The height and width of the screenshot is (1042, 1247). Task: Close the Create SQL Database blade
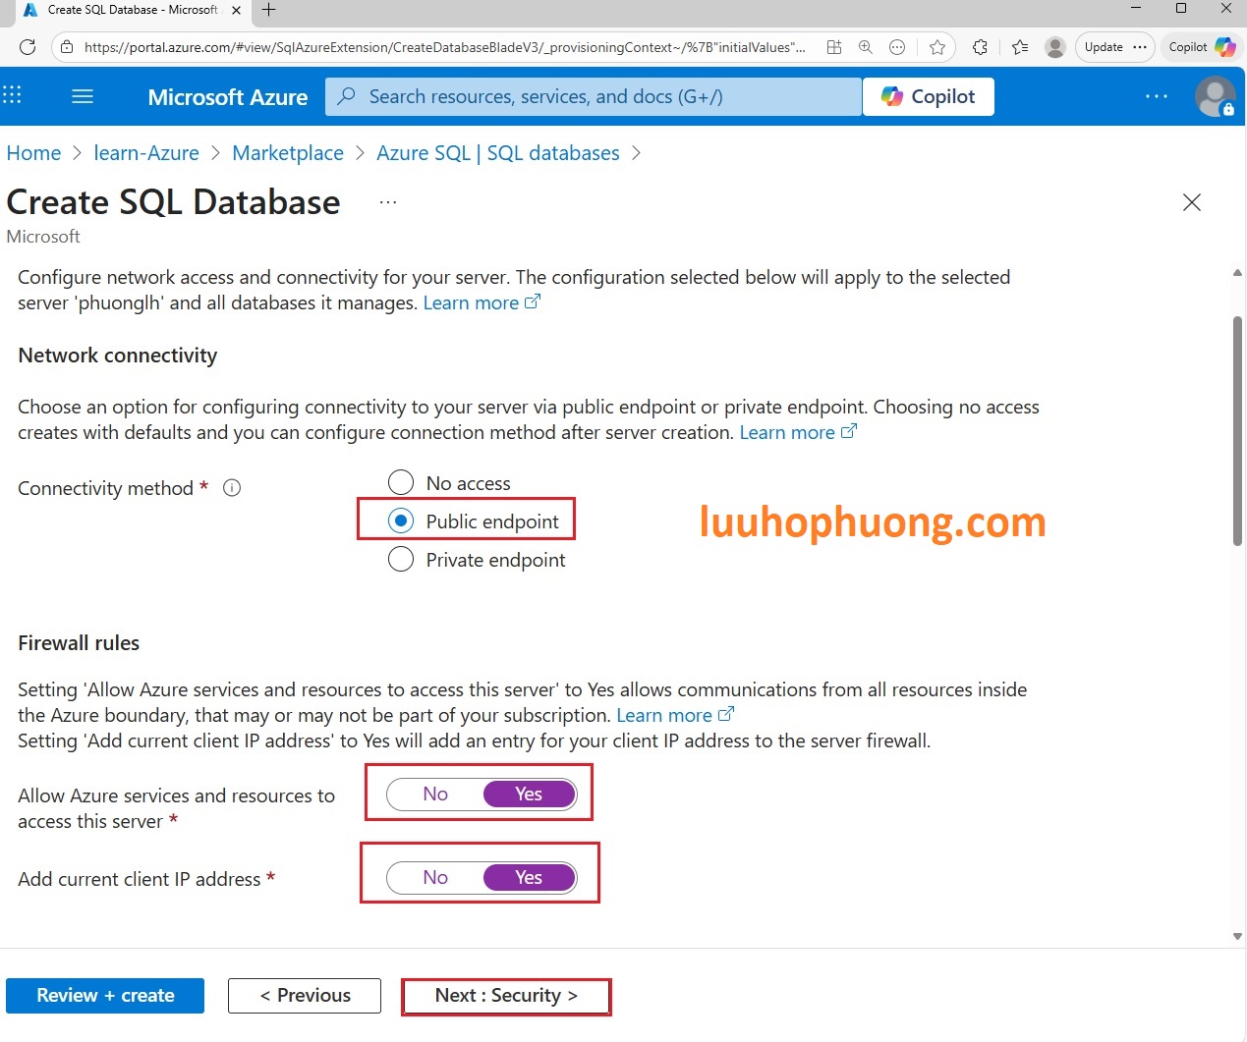point(1191,202)
